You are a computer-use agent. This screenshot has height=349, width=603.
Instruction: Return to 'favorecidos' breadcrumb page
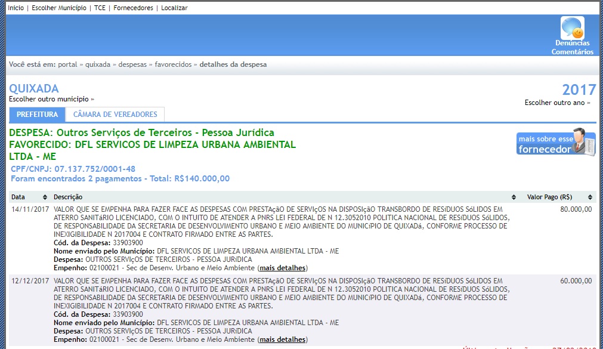coord(173,64)
